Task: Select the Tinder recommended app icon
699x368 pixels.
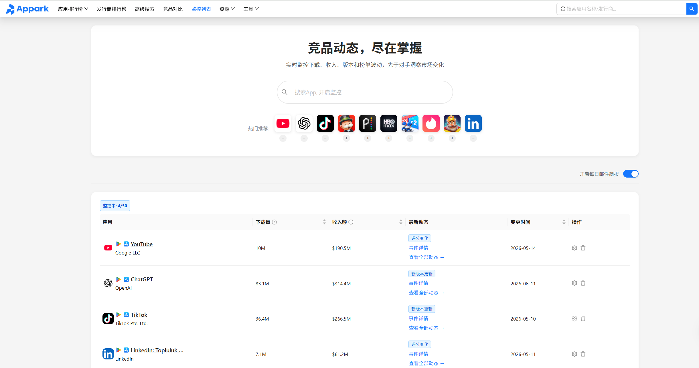Action: tap(431, 124)
